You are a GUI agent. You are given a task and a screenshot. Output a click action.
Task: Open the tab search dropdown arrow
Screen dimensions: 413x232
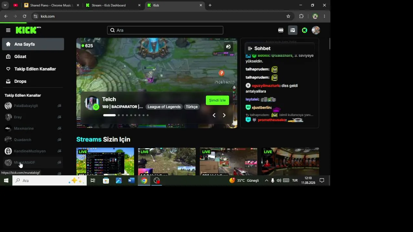click(x=5, y=5)
